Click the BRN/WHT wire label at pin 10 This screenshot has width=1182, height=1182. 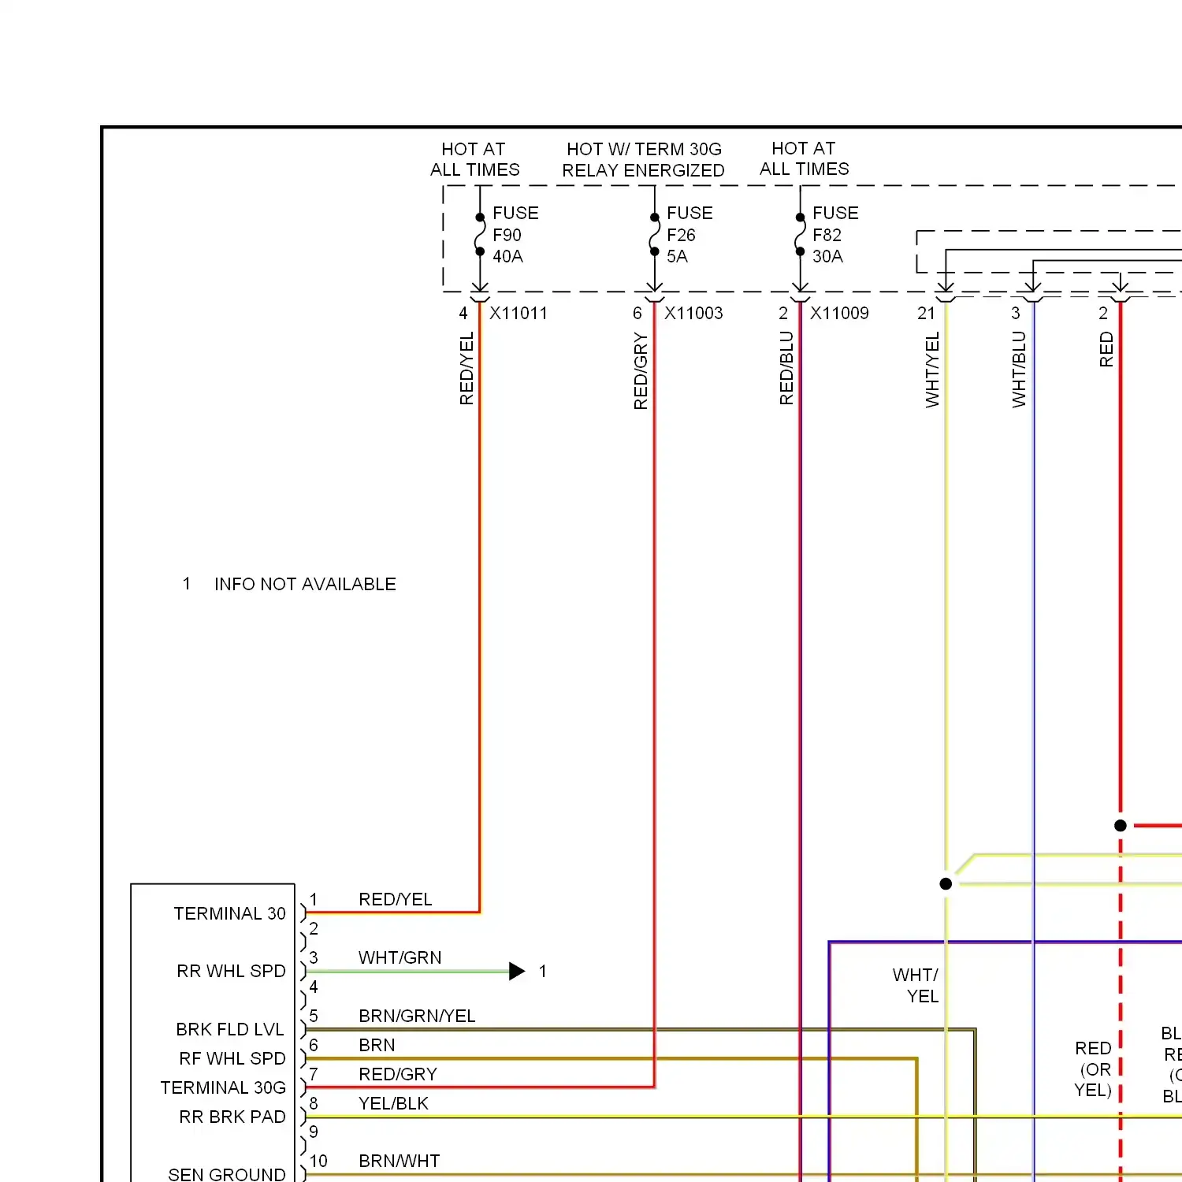pyautogui.click(x=399, y=1161)
